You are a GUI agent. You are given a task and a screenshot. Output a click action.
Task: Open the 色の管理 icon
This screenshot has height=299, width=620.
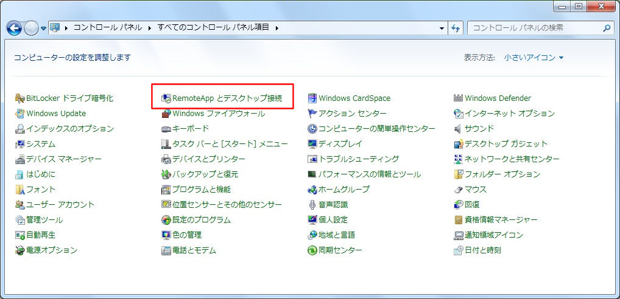(x=166, y=235)
